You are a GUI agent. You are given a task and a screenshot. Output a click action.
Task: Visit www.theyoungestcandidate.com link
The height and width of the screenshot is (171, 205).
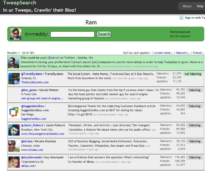(x=43, y=134)
